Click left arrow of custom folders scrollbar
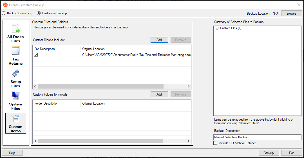Viewport: 304px width, 158px height. (x=35, y=141)
